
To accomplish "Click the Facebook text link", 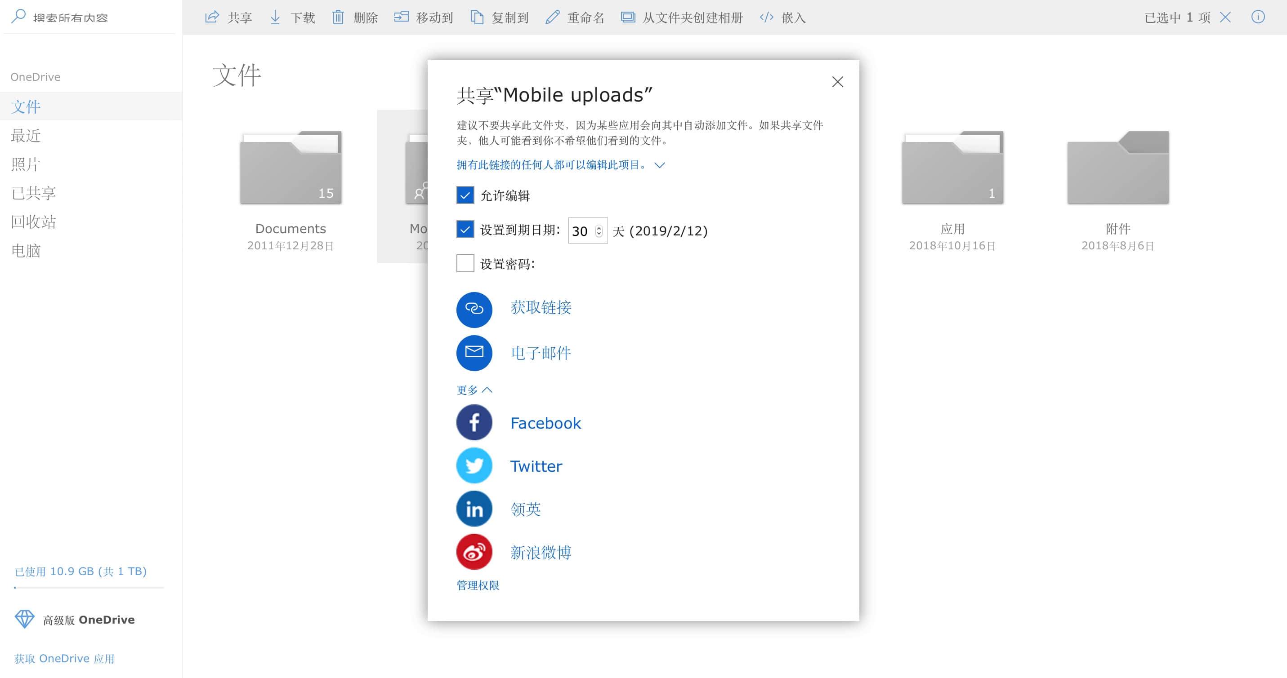I will (x=545, y=423).
